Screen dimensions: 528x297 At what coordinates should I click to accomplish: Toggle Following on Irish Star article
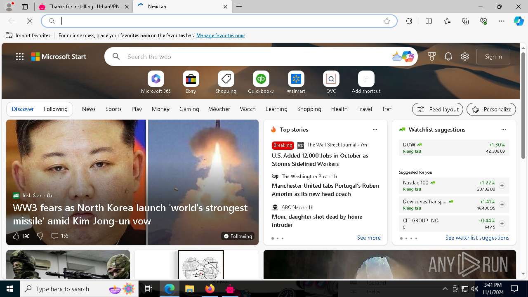click(238, 236)
